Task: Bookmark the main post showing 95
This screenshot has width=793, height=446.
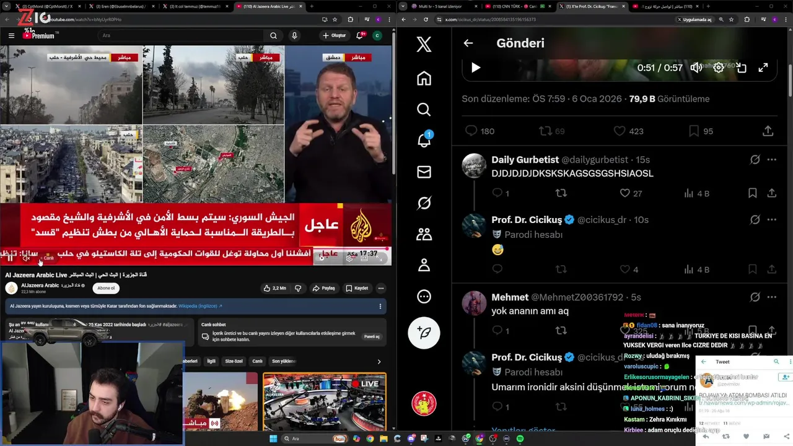Action: [x=701, y=131]
